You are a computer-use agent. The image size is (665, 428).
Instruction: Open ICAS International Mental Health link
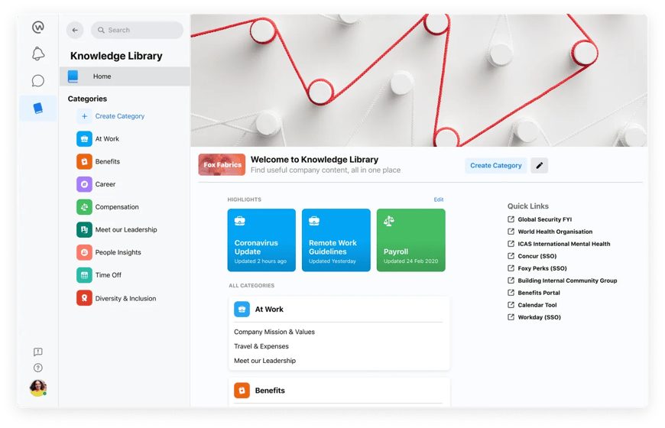point(563,244)
